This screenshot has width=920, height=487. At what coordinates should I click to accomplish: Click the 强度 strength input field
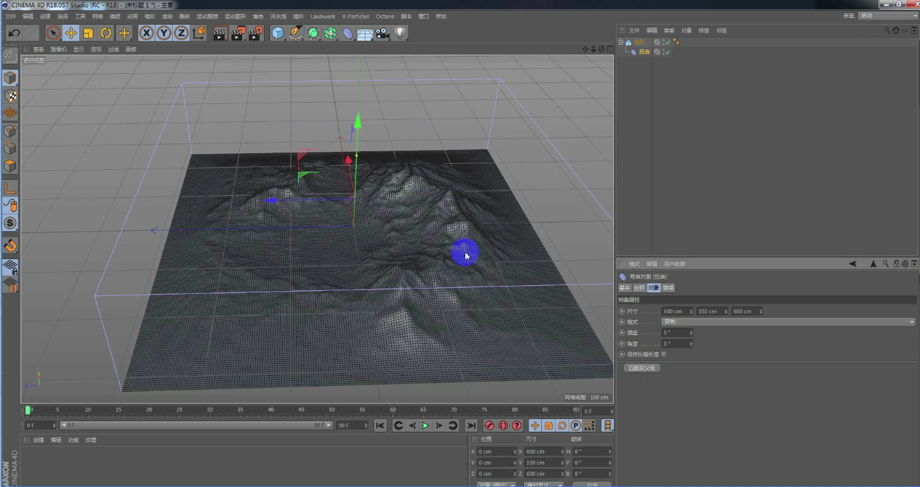tap(675, 332)
